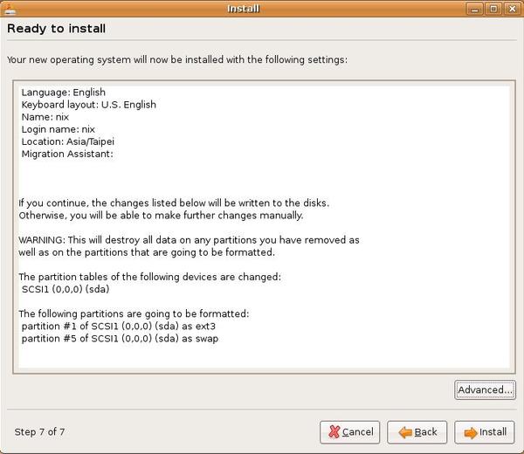Click the 'WARNING: This will destroy all data' line
Viewport: 524px width, 454px height.
pos(189,240)
